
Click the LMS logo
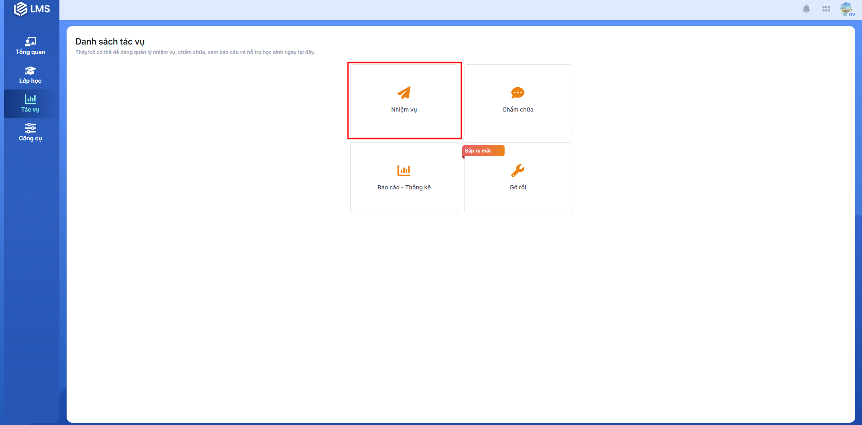32,9
